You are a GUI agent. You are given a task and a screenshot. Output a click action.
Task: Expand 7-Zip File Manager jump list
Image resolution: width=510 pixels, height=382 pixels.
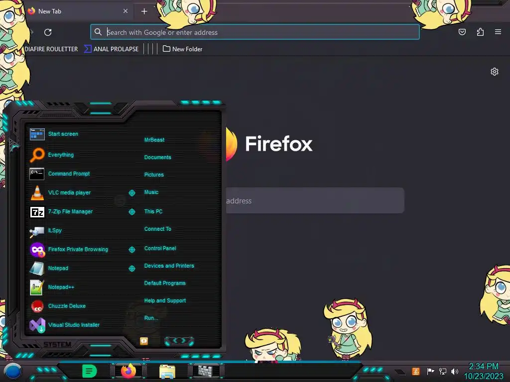tap(131, 212)
